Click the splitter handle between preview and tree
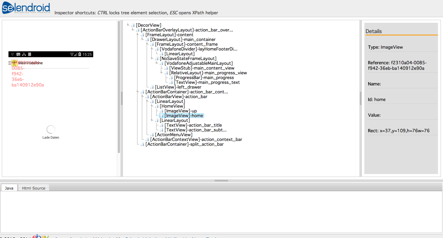The width and height of the screenshot is (443, 238). click(122, 98)
